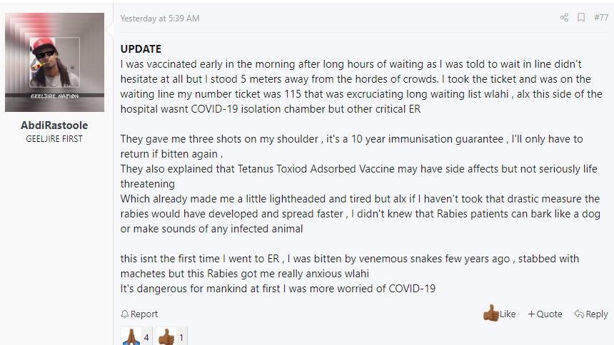614x345 pixels.
Task: Click the GEELJIRE NATION caption on avatar
Action: click(x=54, y=96)
